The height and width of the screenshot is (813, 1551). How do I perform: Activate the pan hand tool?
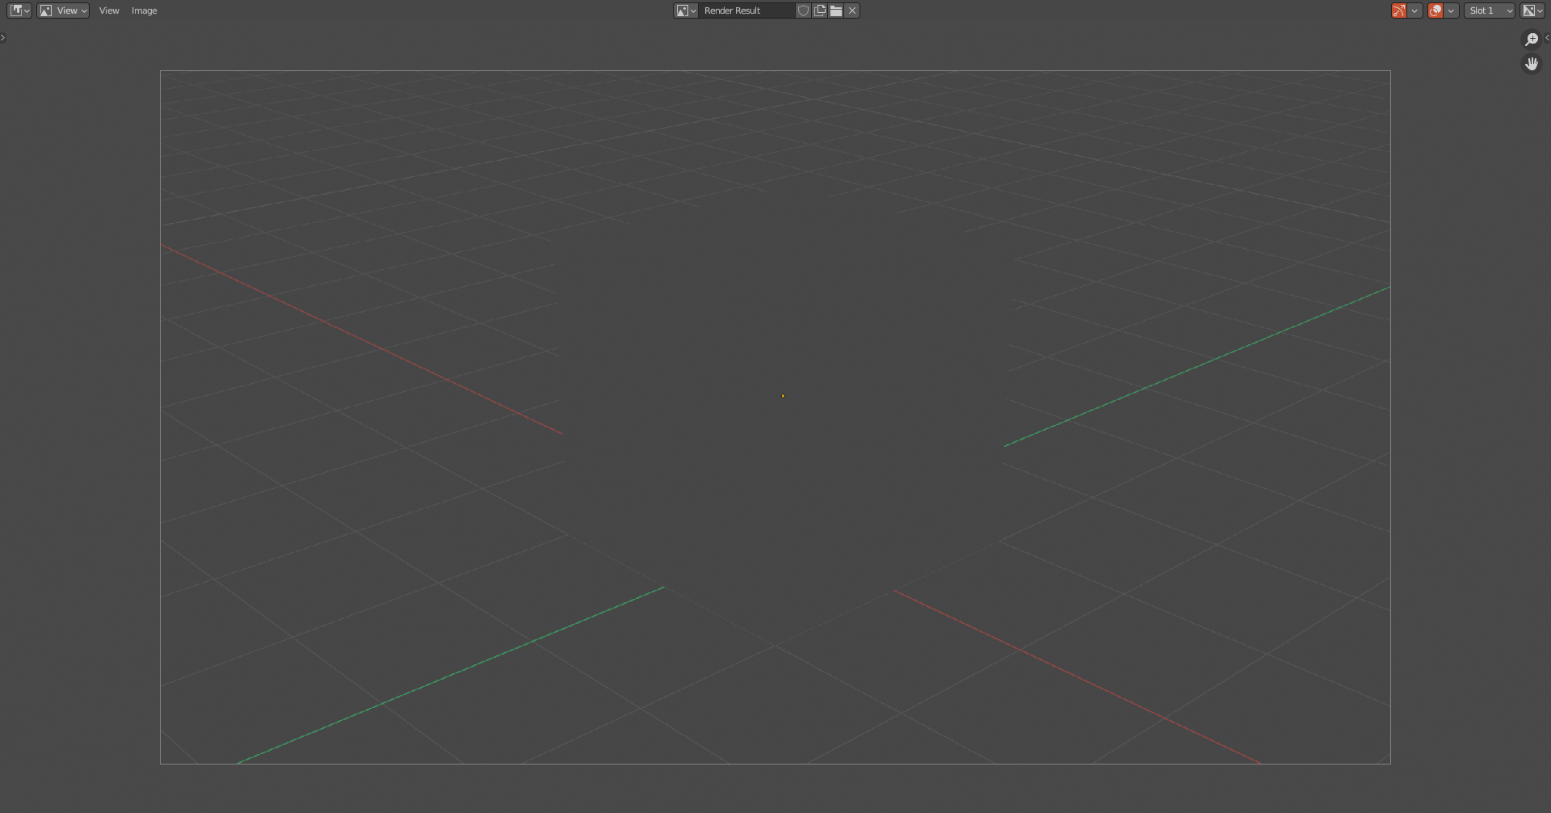point(1532,63)
